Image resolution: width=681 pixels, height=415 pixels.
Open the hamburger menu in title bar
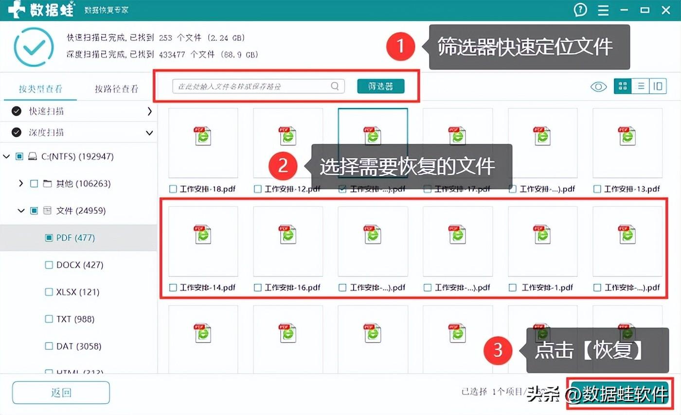click(x=604, y=10)
